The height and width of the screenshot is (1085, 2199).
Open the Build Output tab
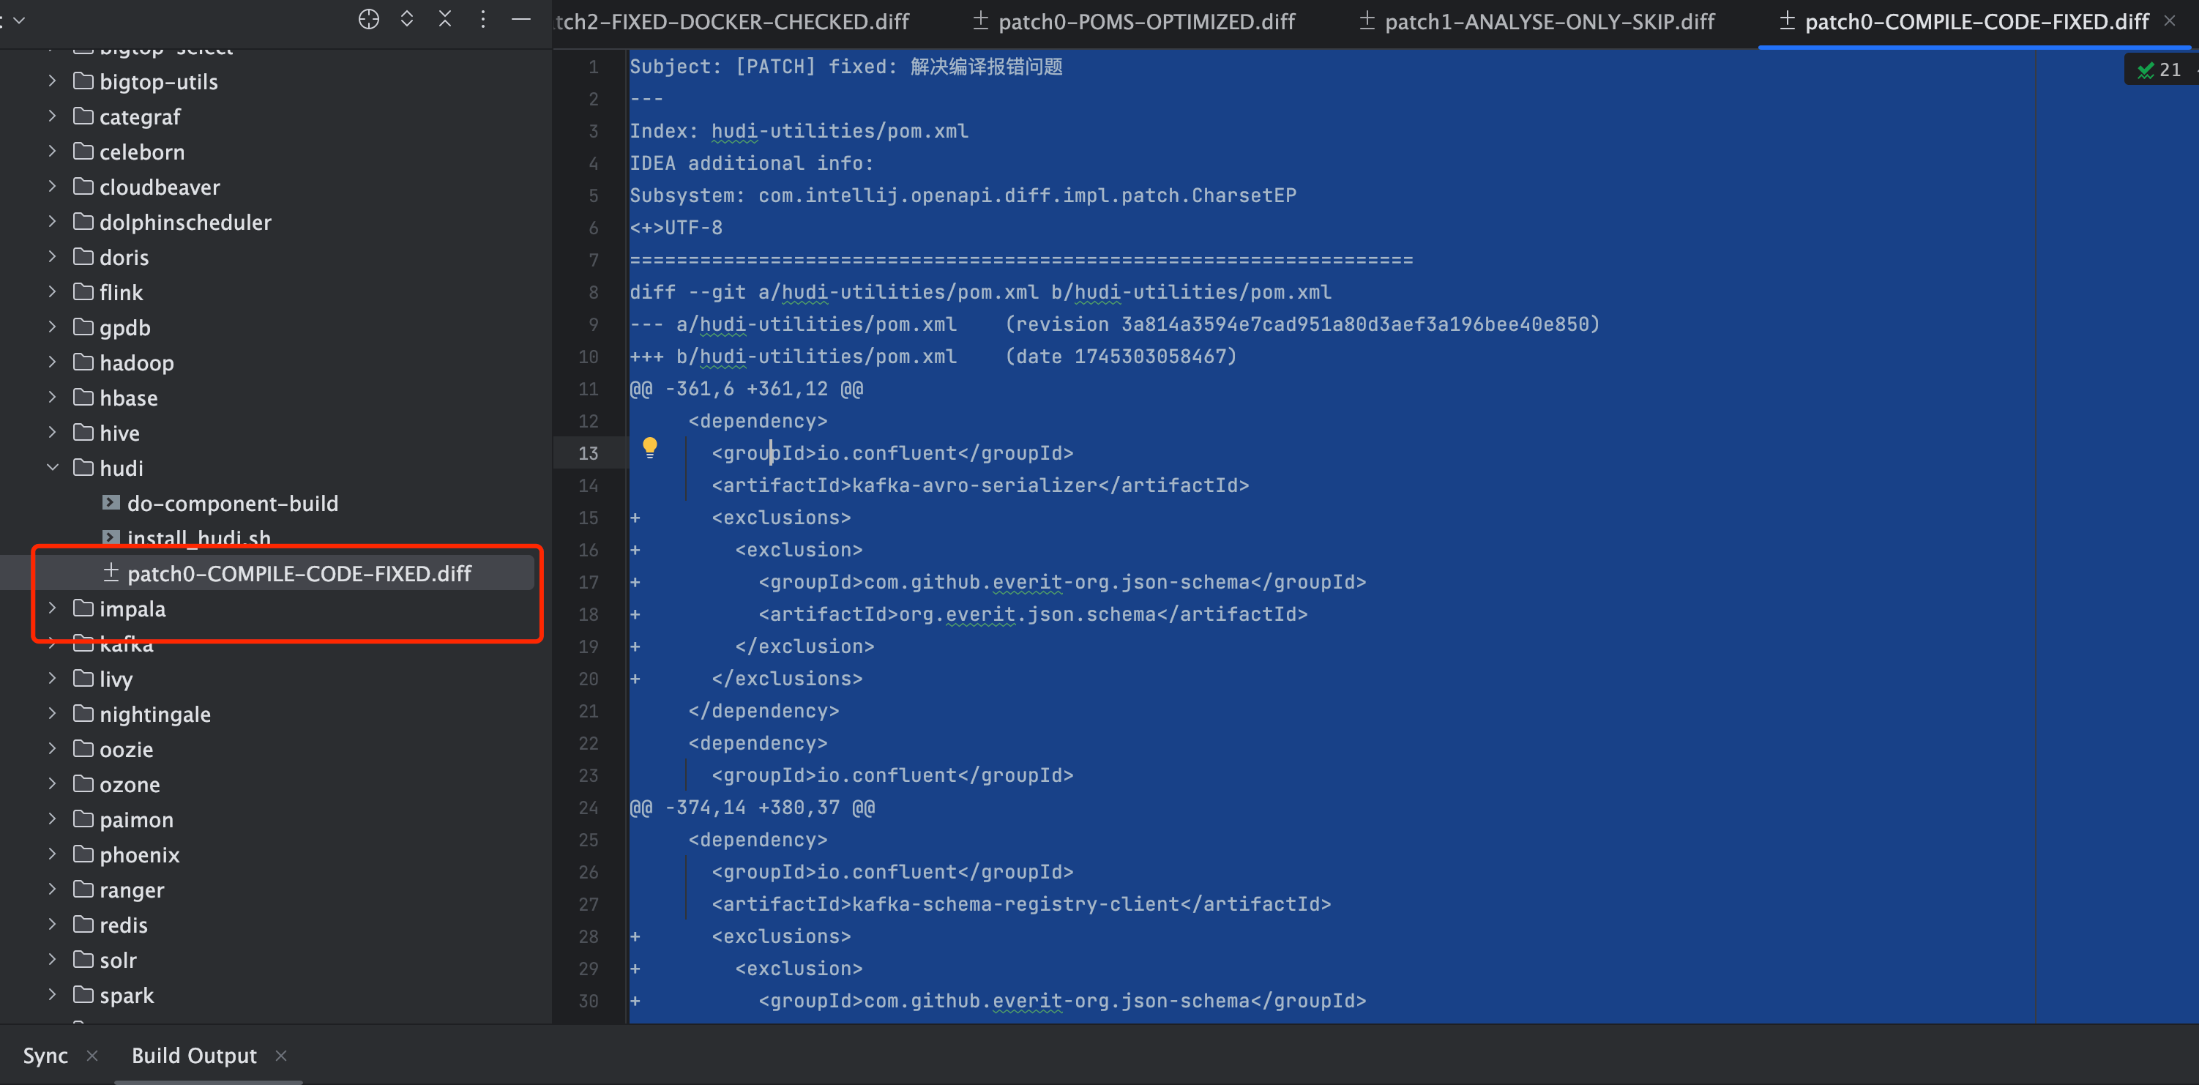pyautogui.click(x=194, y=1056)
